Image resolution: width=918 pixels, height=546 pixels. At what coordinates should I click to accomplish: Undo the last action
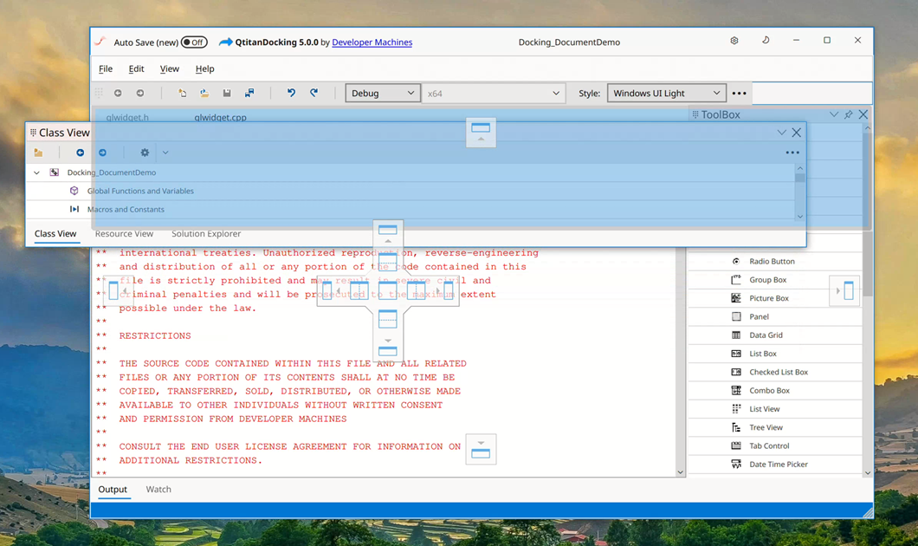(x=291, y=93)
